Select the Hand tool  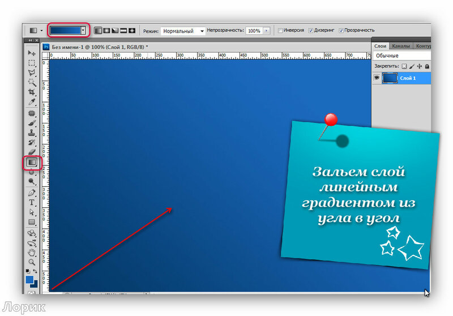[32, 253]
